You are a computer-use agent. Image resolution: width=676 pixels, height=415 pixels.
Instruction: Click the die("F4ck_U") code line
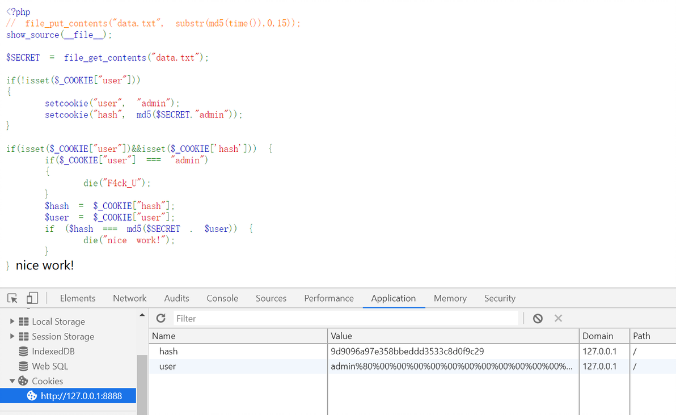(117, 183)
